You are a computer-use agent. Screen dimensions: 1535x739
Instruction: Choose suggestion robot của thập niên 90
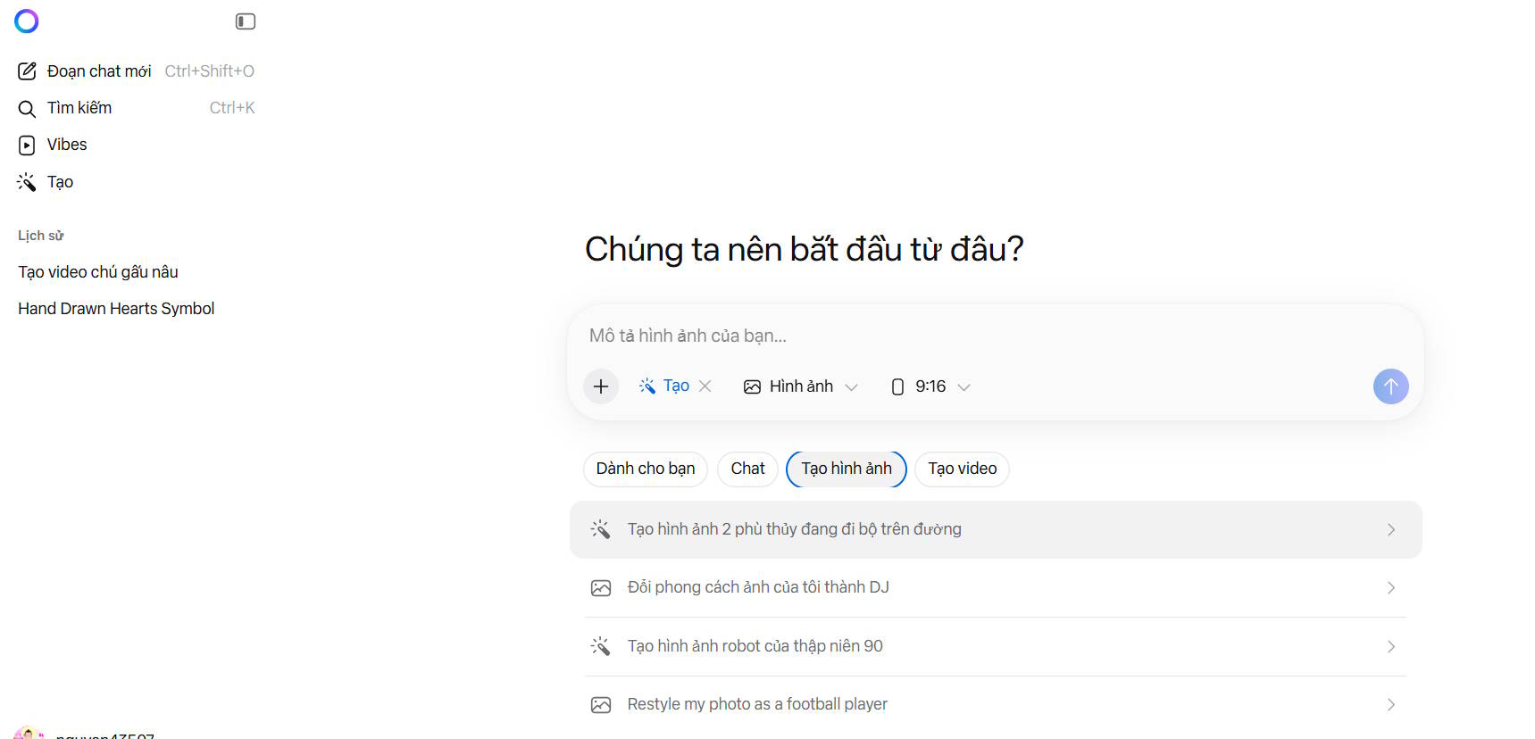click(x=996, y=646)
